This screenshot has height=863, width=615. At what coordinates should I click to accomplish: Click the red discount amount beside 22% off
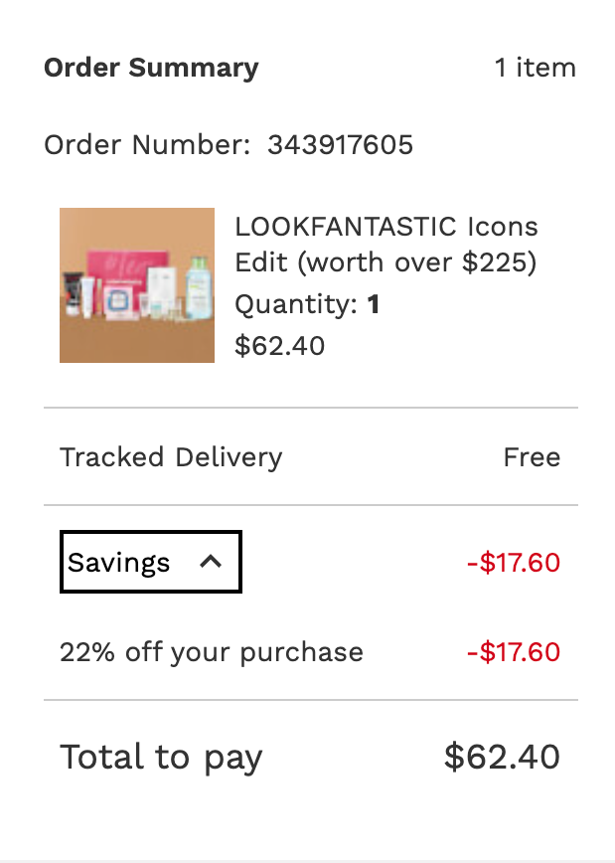[x=513, y=652]
